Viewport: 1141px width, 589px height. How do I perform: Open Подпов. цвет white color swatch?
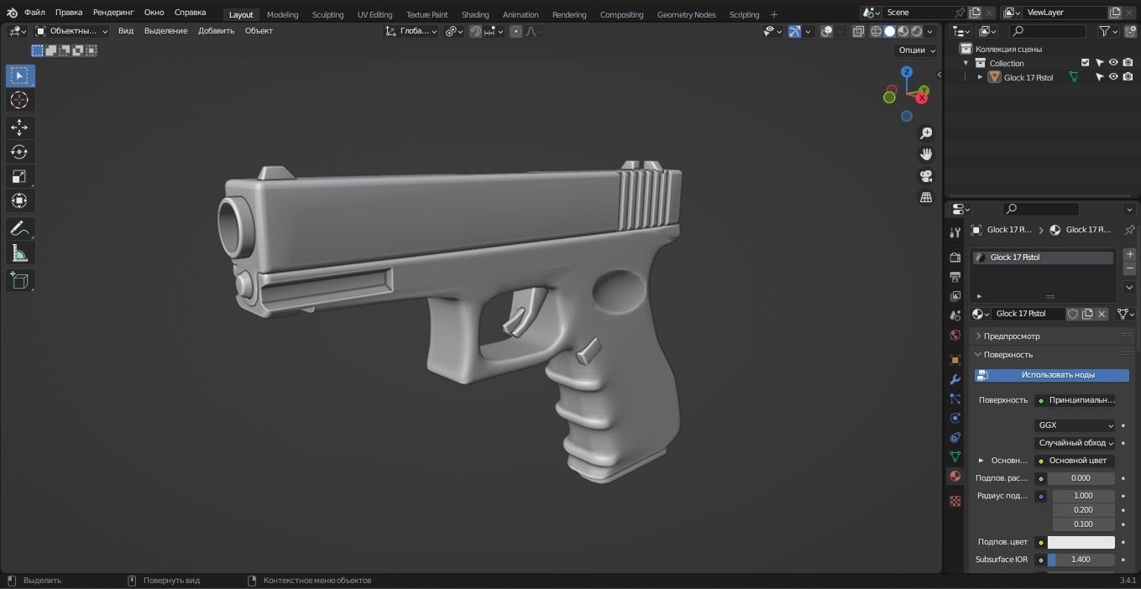point(1081,542)
